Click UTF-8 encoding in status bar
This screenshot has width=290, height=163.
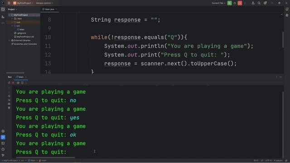click(268, 161)
